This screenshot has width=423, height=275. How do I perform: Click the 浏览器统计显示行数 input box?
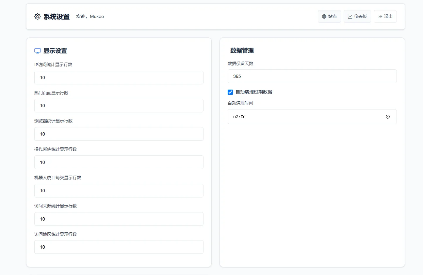[x=119, y=134]
